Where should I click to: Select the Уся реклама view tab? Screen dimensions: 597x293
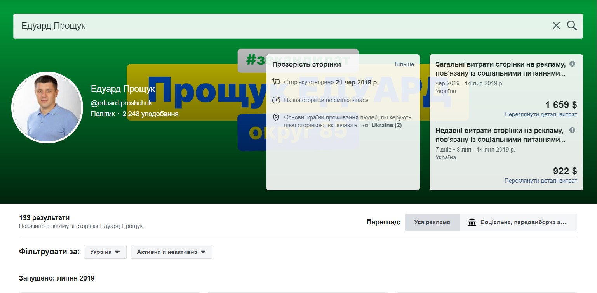432,222
